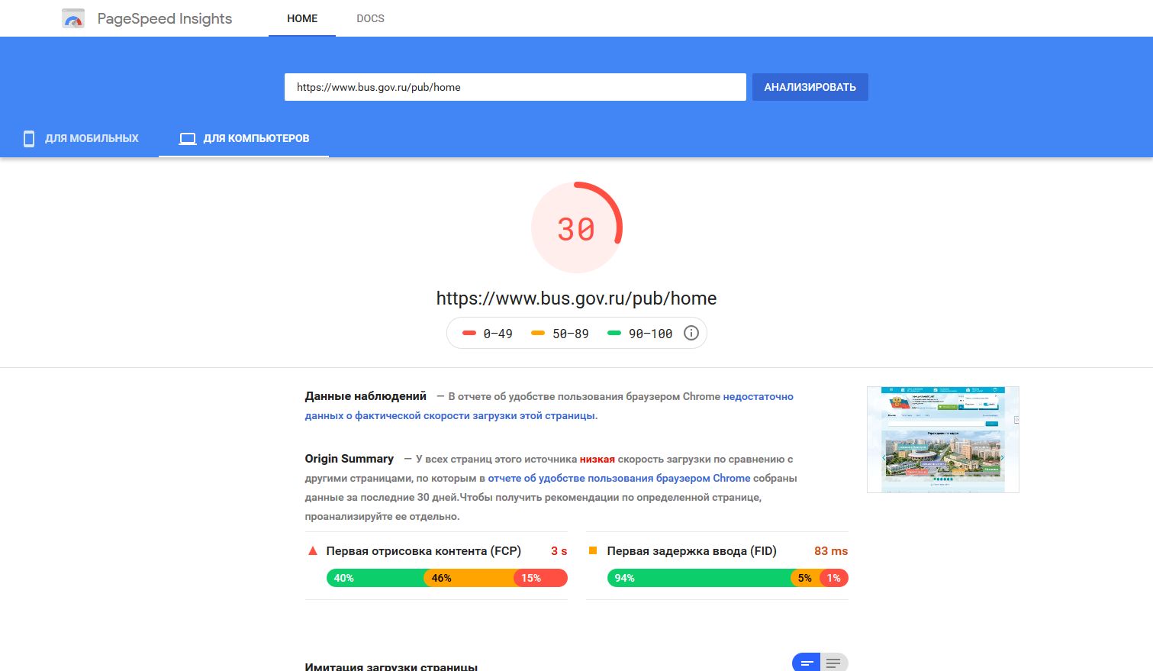
Task: Click the 83 ms FID value
Action: pyautogui.click(x=831, y=551)
